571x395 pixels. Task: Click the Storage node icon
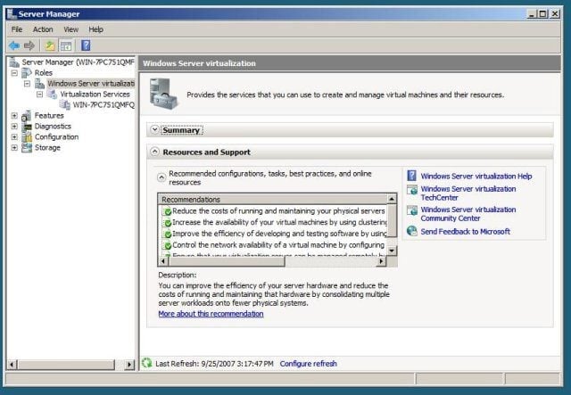[x=27, y=148]
